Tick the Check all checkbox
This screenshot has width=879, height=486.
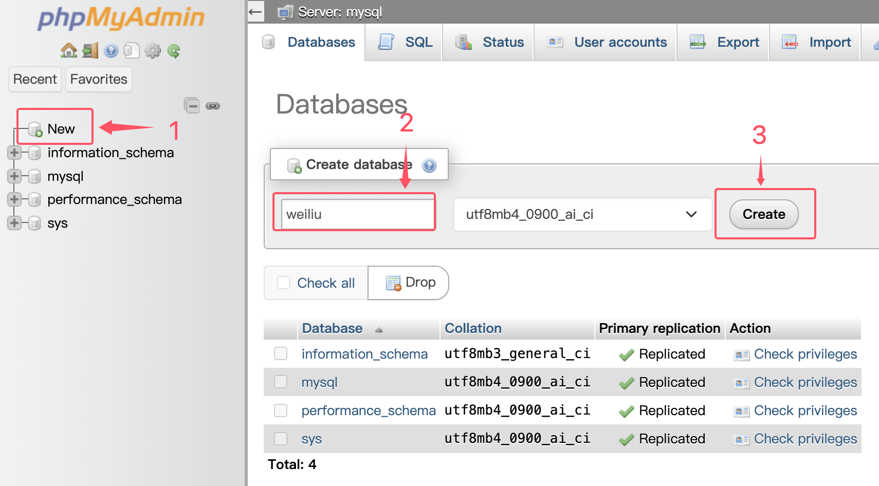pyautogui.click(x=284, y=283)
